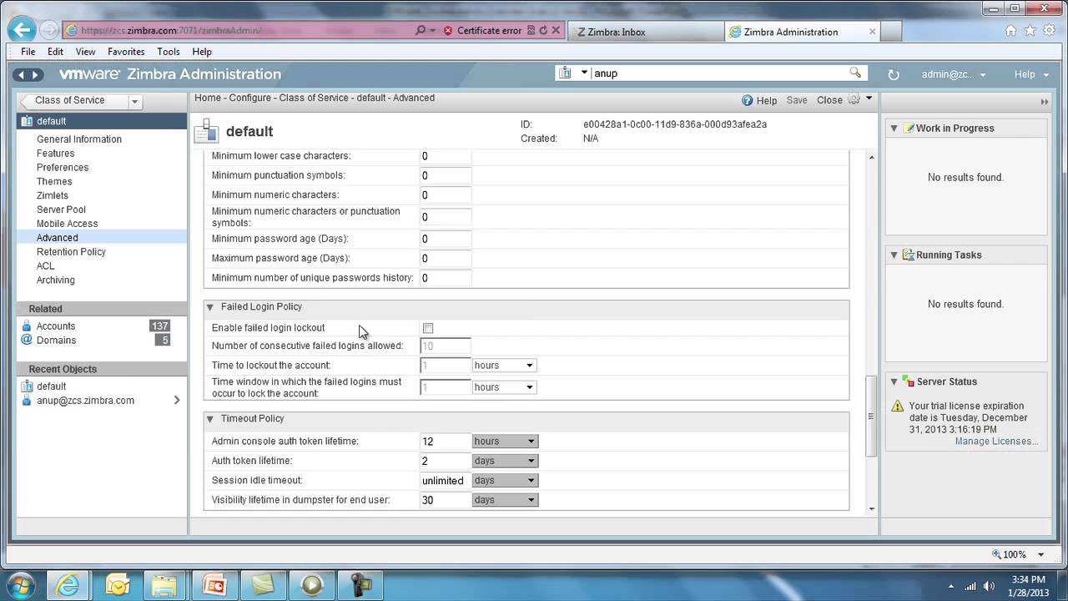Viewport: 1068px width, 601px height.
Task: Select Server Pool in sidebar
Action: [61, 210]
